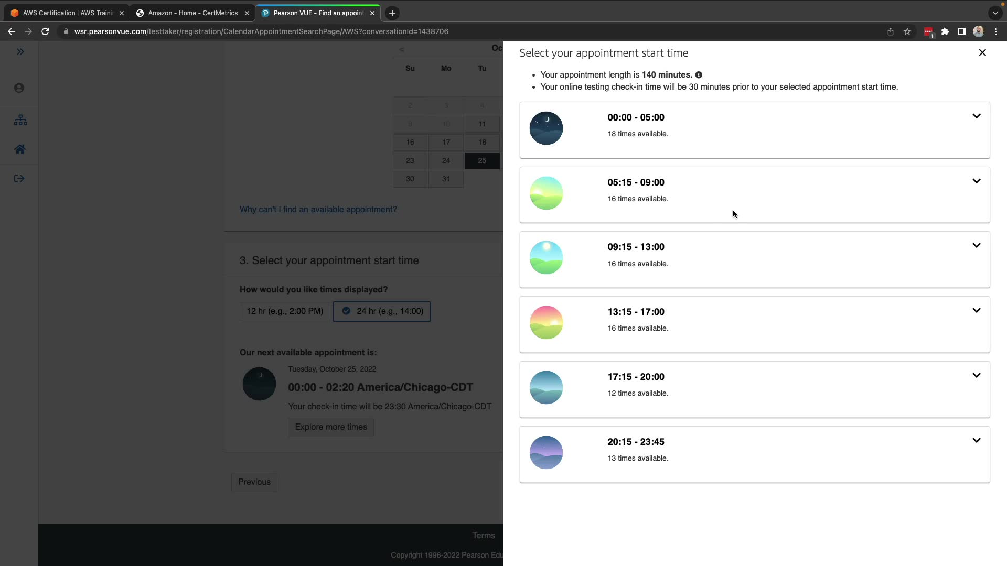1007x566 pixels.
Task: Open the user profile sidebar icon
Action: [x=19, y=88]
